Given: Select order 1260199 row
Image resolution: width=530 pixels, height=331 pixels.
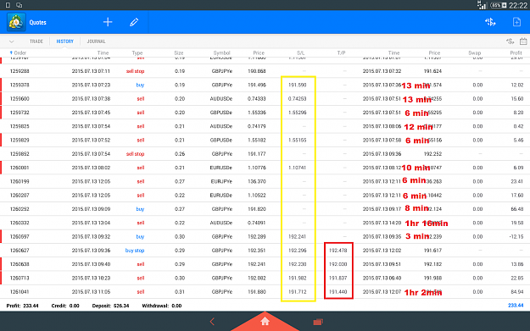Looking at the screenshot, I should click(265, 181).
